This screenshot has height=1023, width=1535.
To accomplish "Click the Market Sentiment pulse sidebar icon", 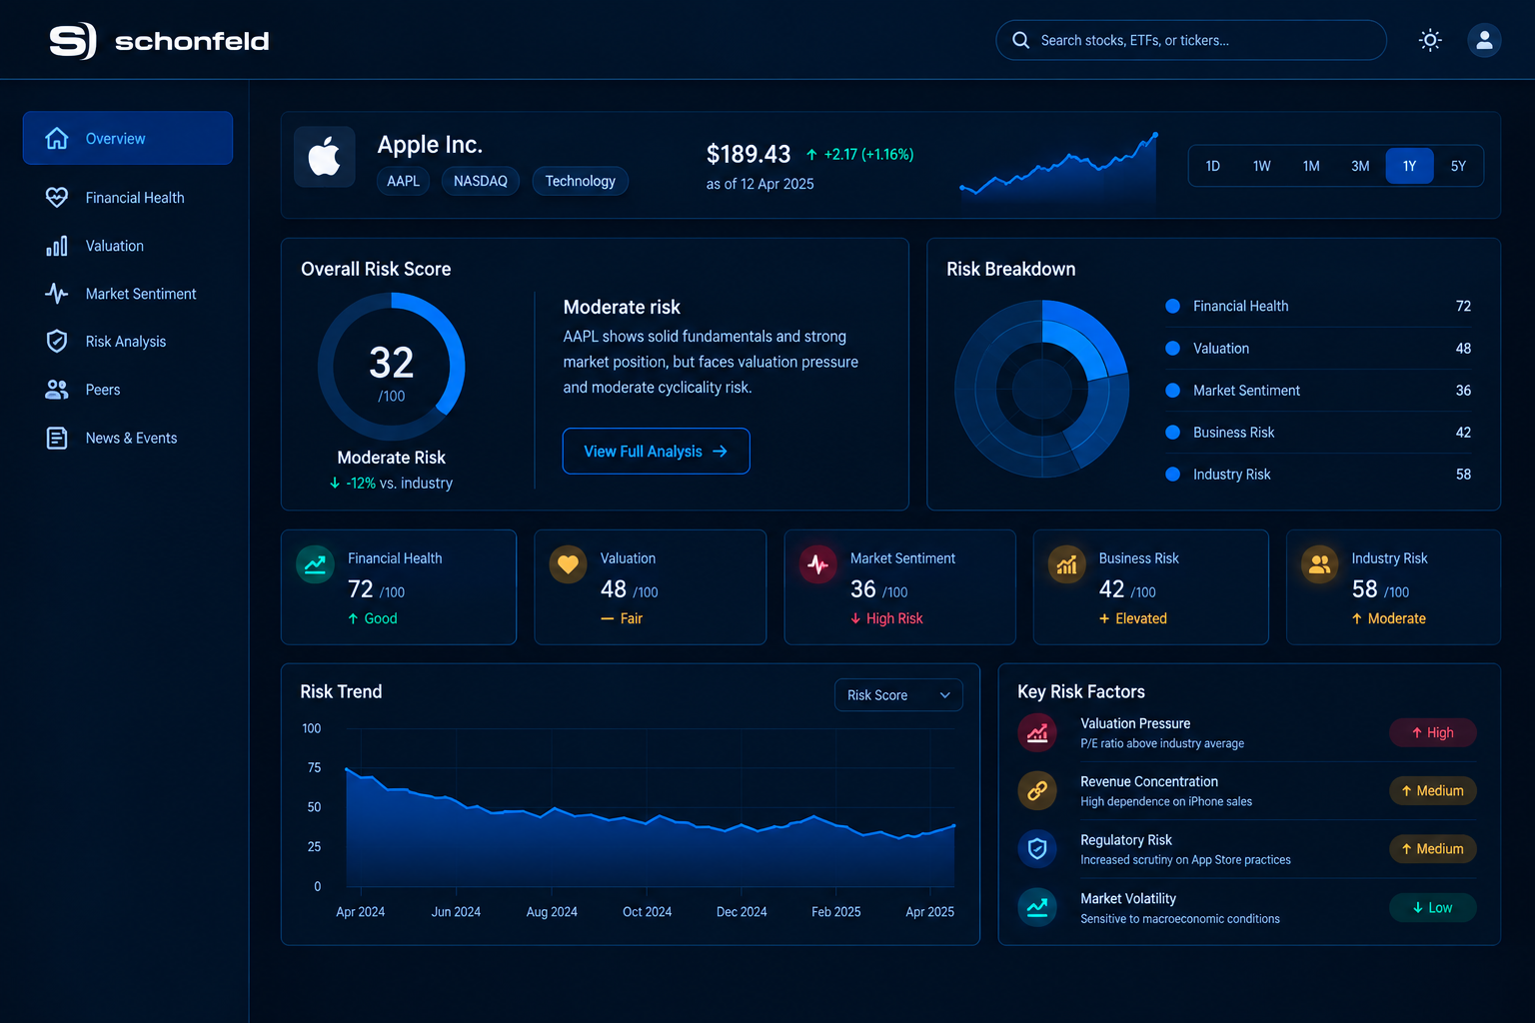I will coord(57,294).
